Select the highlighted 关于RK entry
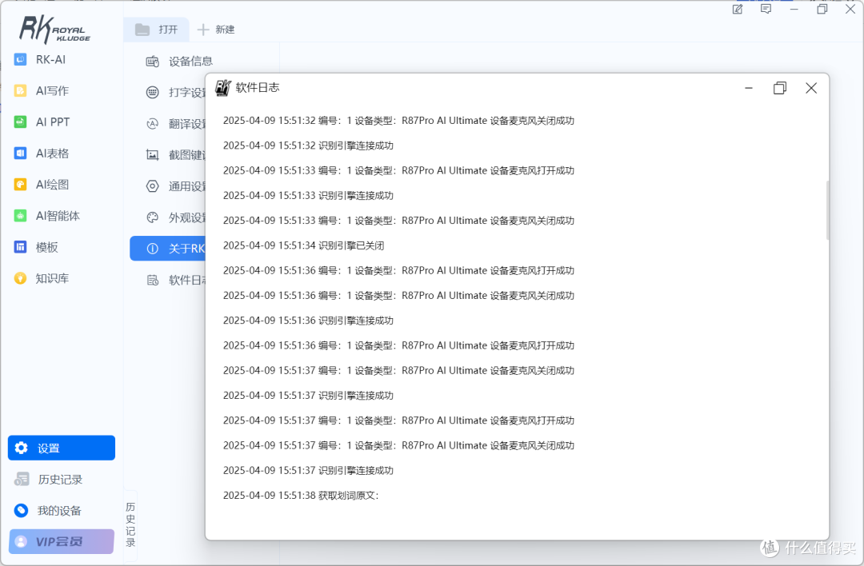864x566 pixels. (x=167, y=249)
